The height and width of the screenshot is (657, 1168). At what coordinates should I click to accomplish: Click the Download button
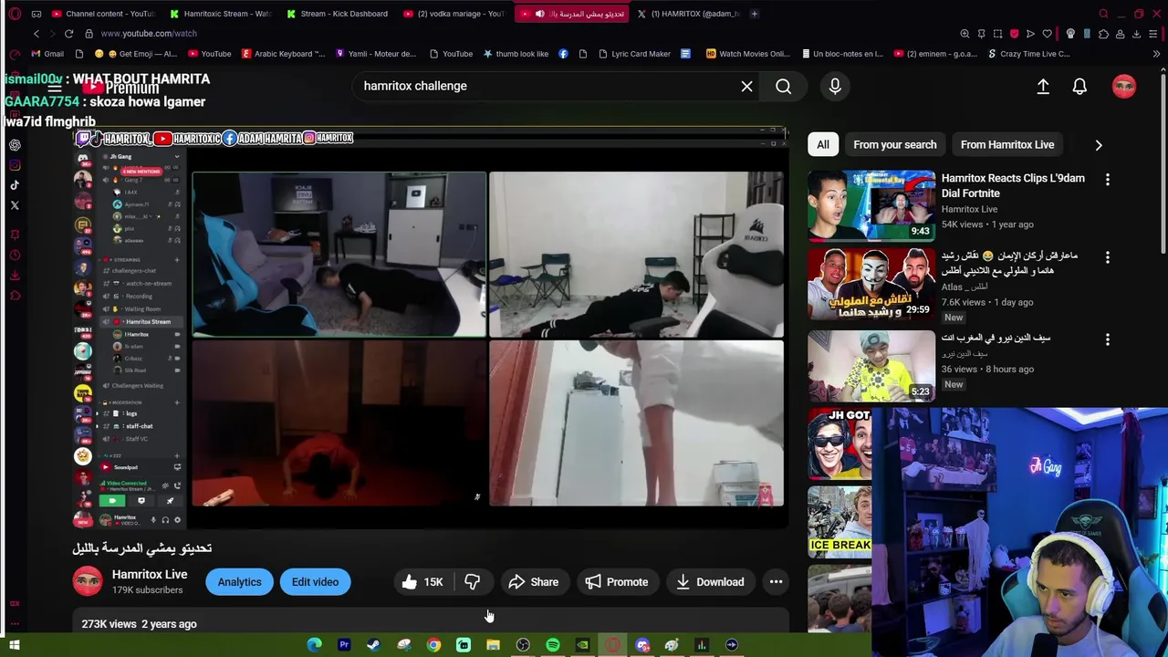710,582
